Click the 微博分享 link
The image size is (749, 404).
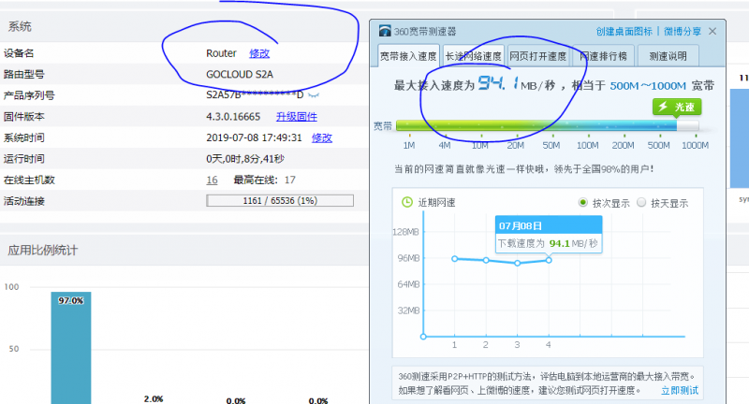click(683, 32)
